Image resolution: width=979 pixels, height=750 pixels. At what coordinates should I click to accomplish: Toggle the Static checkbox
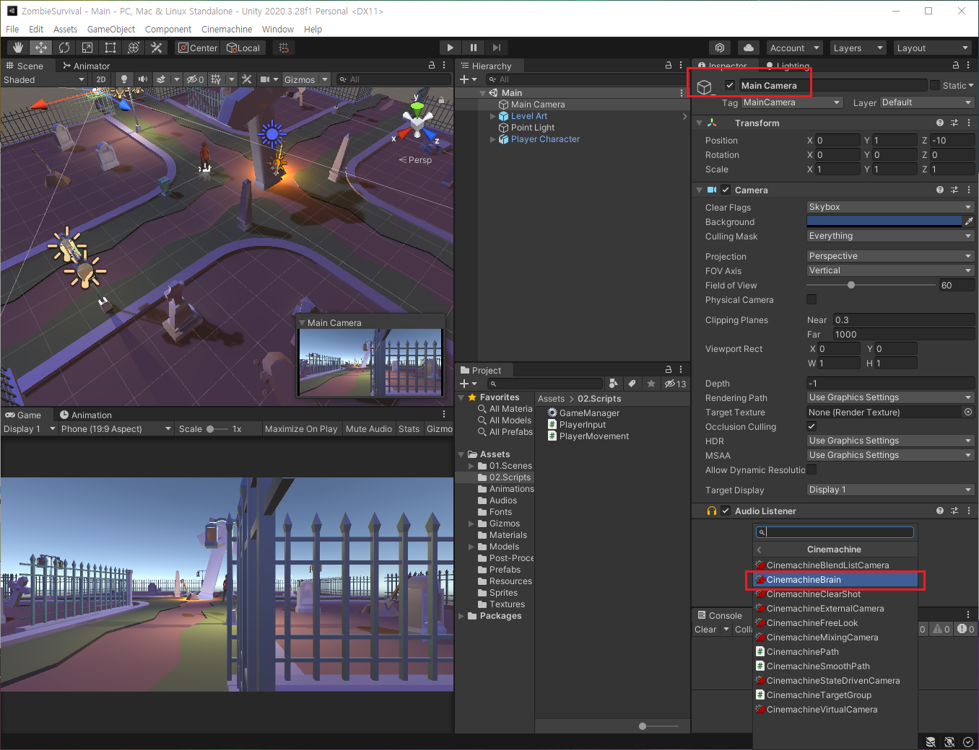tap(935, 85)
